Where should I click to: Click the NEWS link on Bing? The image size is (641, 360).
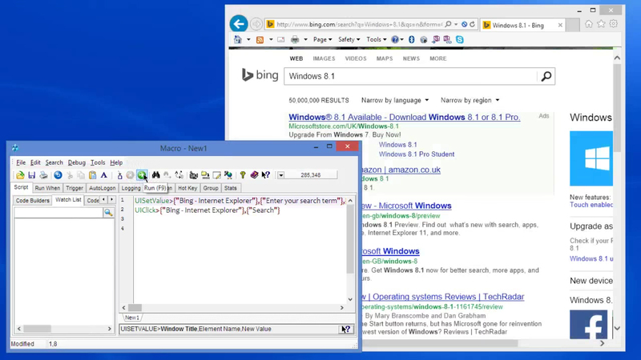click(411, 58)
